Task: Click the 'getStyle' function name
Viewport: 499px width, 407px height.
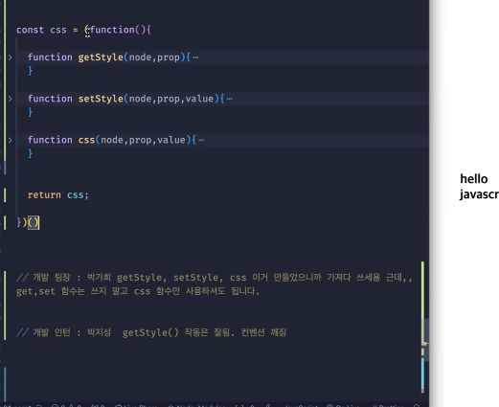Action: (x=101, y=57)
